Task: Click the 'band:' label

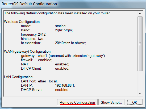Action: click(26, 30)
